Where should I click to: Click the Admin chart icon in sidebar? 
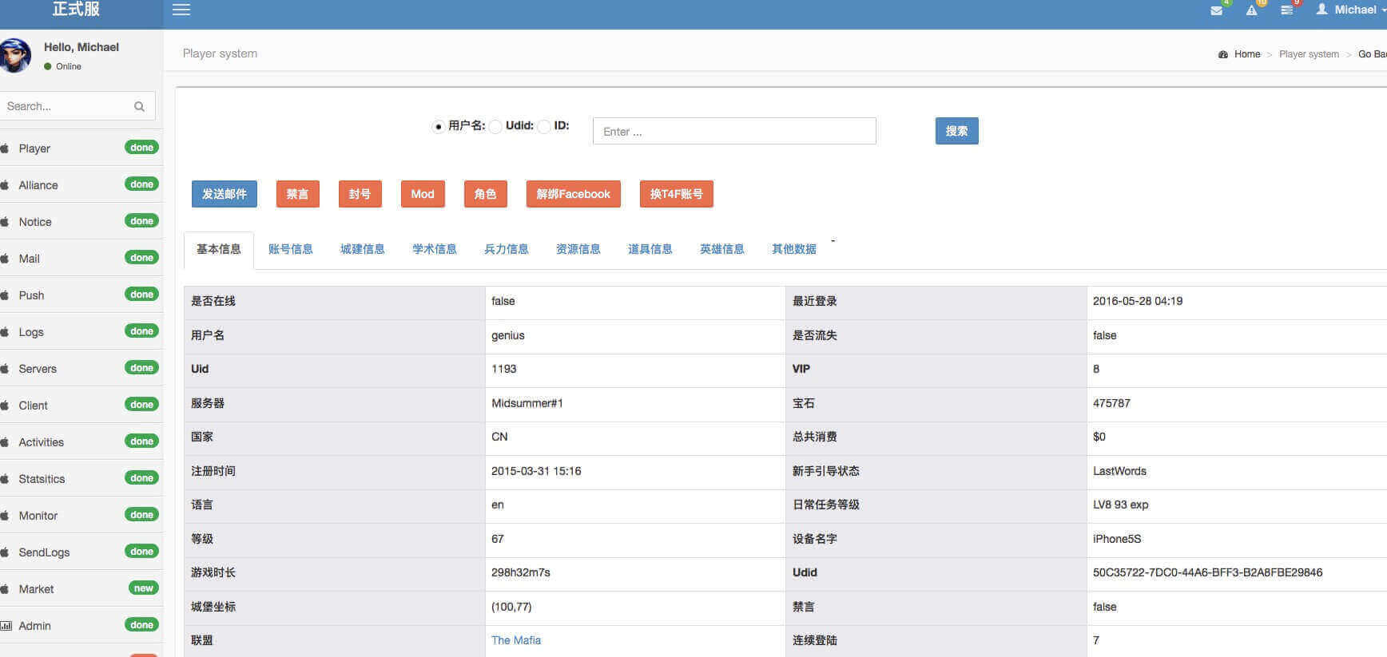6,626
